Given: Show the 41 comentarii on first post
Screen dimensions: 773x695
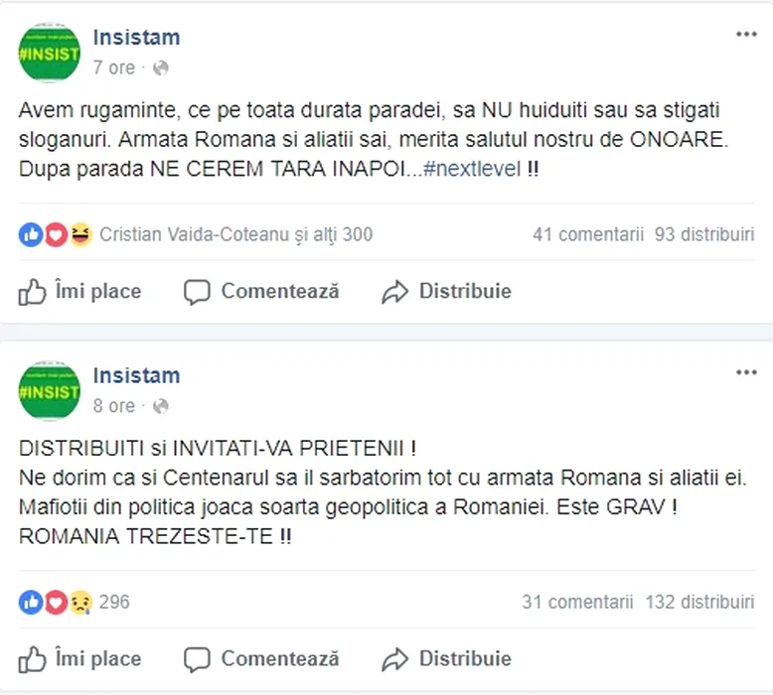Looking at the screenshot, I should pos(588,234).
